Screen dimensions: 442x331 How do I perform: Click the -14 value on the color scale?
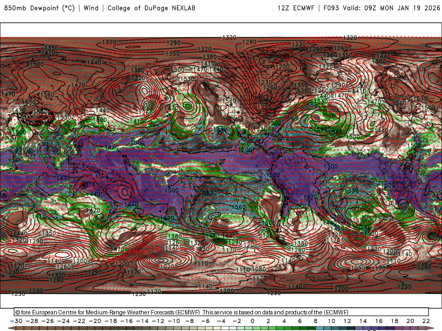[x=143, y=321]
